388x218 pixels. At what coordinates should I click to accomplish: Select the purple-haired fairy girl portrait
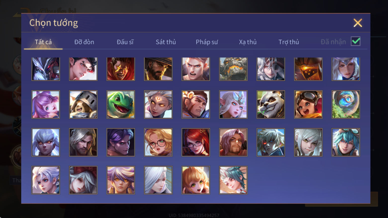(x=46, y=104)
